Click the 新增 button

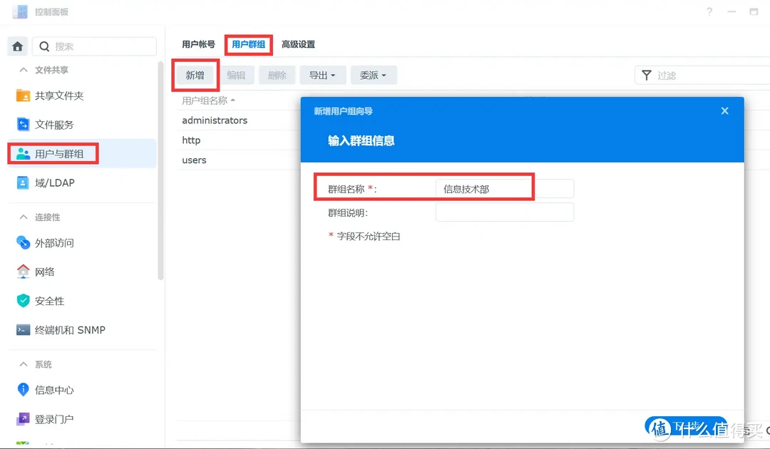click(x=195, y=75)
